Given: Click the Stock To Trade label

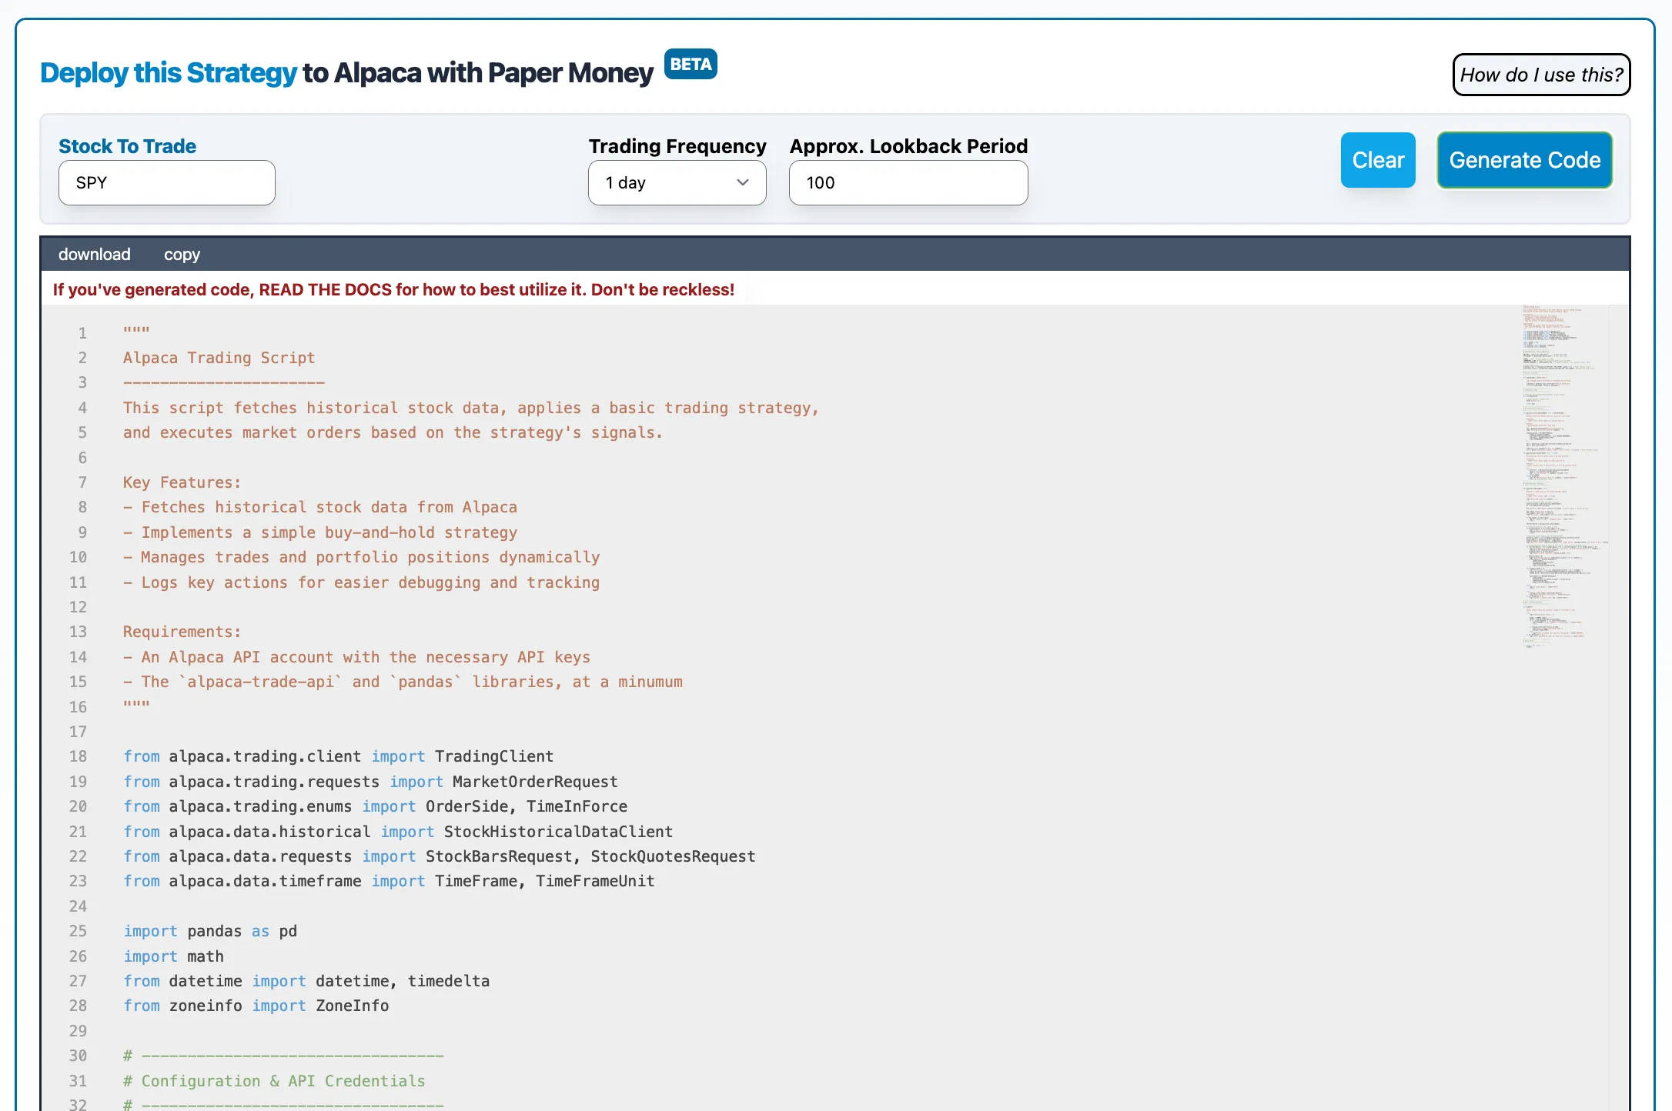Looking at the screenshot, I should (127, 146).
